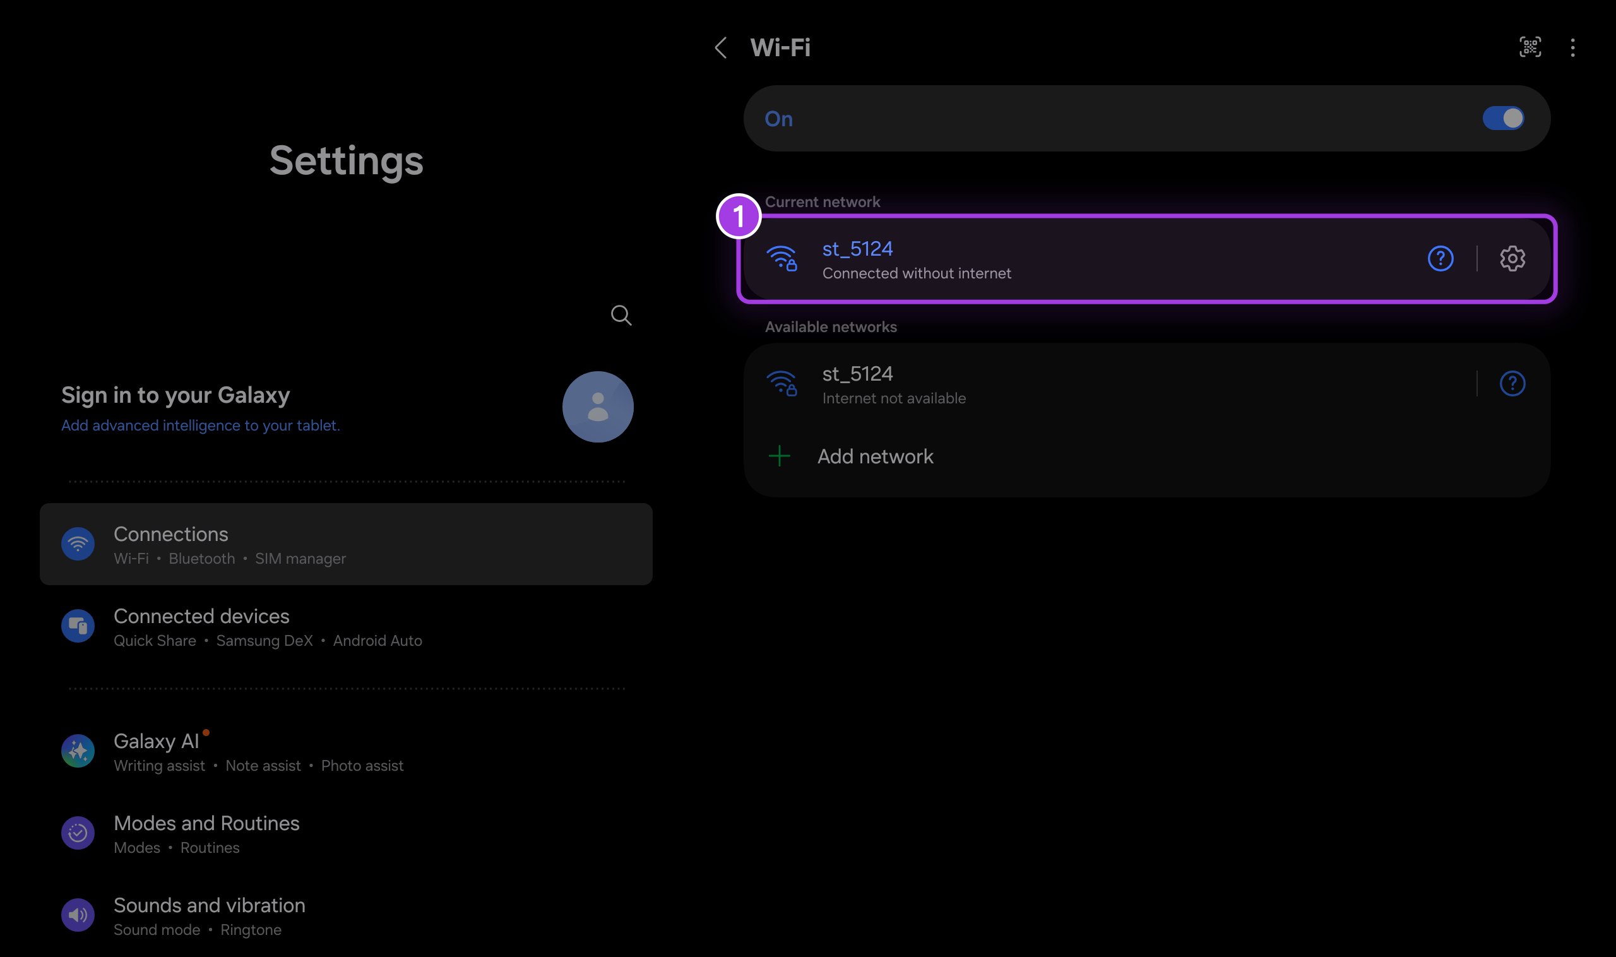
Task: Click the Galaxy AI sparkle icon
Action: [78, 751]
